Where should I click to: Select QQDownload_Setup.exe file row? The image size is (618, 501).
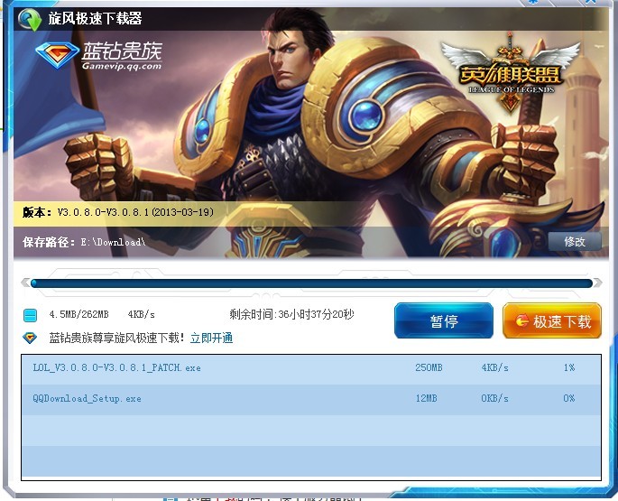[311, 399]
